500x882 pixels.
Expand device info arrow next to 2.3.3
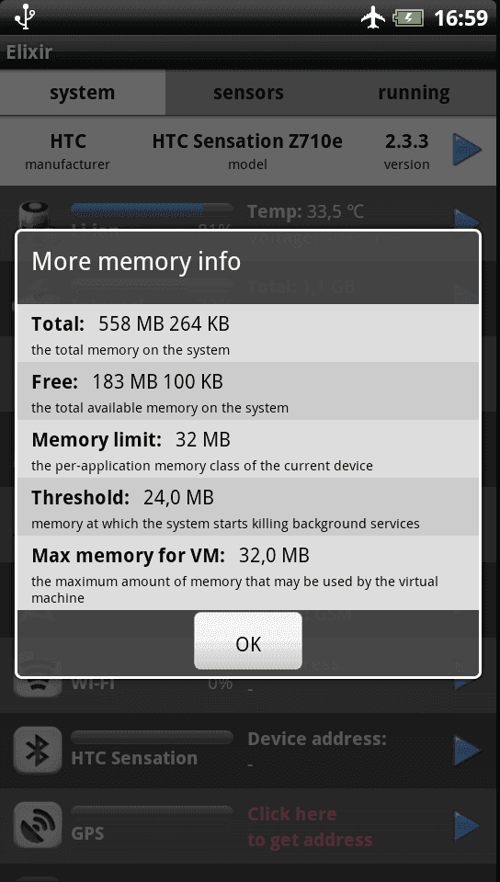467,150
